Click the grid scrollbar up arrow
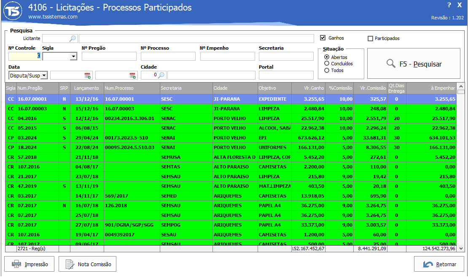 [461, 86]
